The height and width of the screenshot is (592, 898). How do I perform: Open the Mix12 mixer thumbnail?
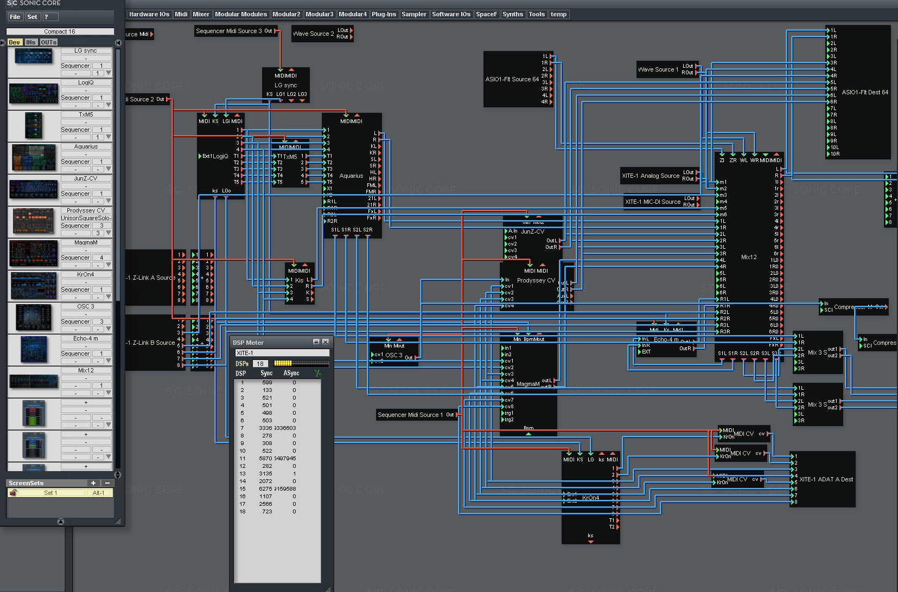point(34,381)
